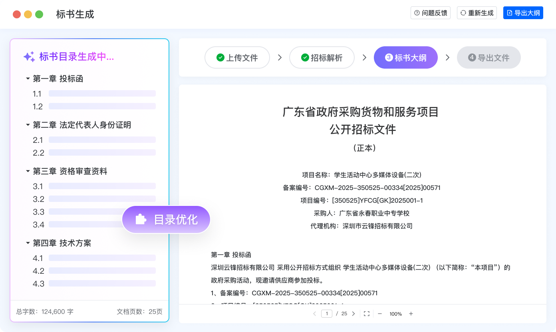This screenshot has height=332, width=556.
Task: Select outline item 4.2
Action: (94, 271)
